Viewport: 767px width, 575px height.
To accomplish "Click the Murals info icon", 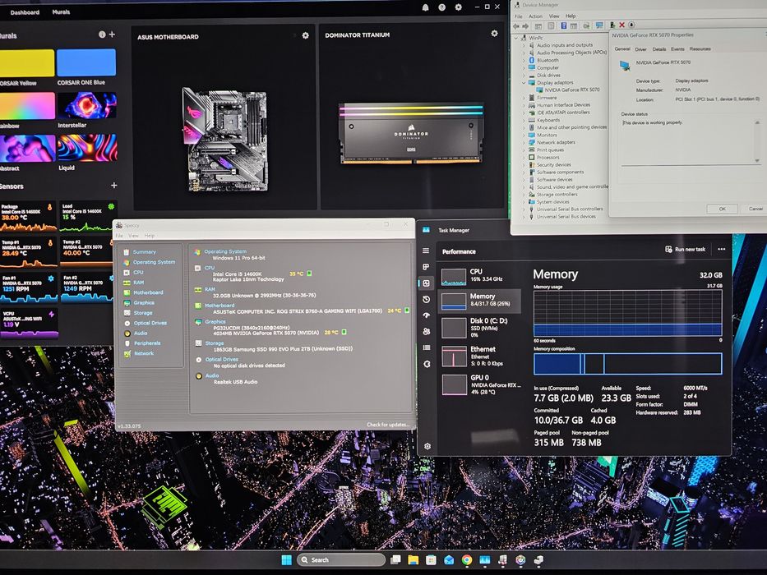I will [x=102, y=34].
